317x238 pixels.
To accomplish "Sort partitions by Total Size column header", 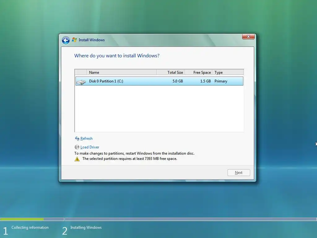I will pyautogui.click(x=171, y=72).
